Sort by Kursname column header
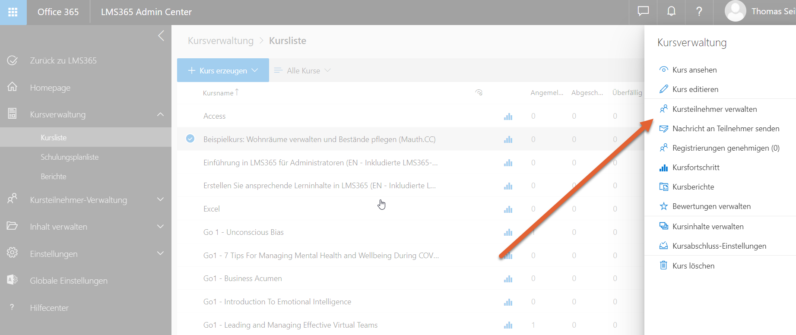Screen dimensions: 796x335 [x=218, y=93]
